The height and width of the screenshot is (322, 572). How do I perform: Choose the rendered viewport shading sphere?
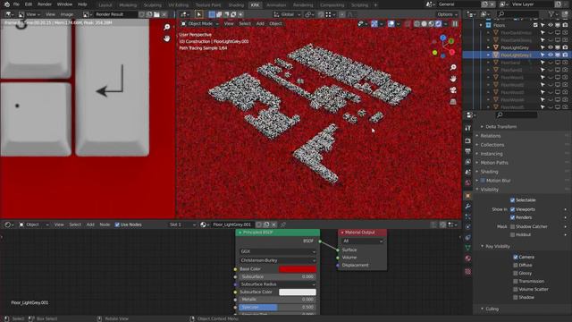pos(438,24)
